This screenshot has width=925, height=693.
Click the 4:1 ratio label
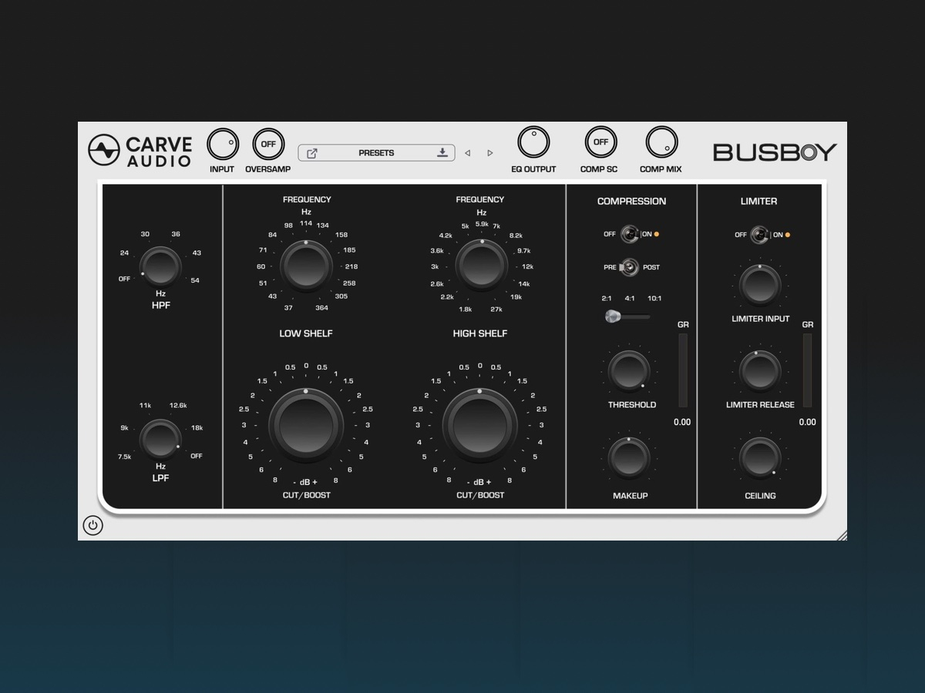[630, 298]
